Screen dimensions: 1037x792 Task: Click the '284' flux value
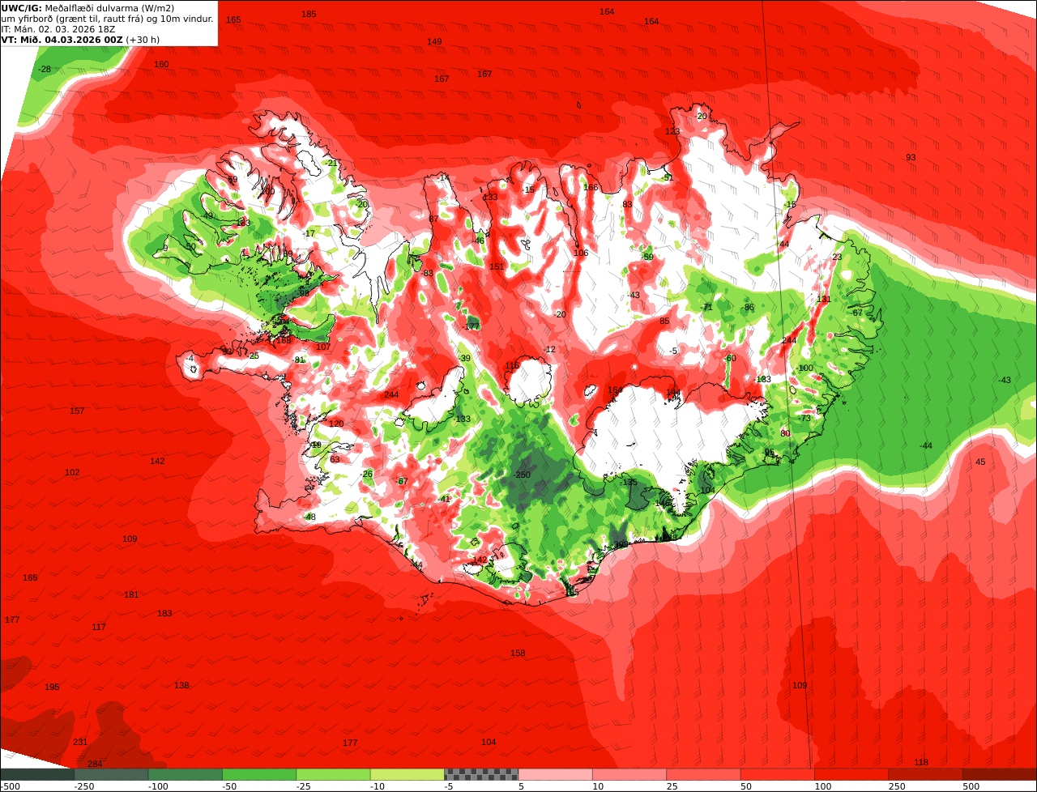point(95,764)
